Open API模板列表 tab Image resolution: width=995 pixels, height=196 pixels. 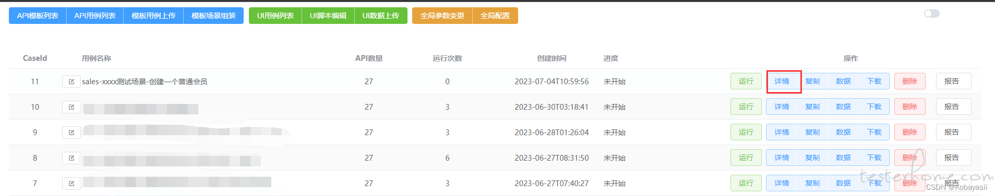click(x=38, y=16)
